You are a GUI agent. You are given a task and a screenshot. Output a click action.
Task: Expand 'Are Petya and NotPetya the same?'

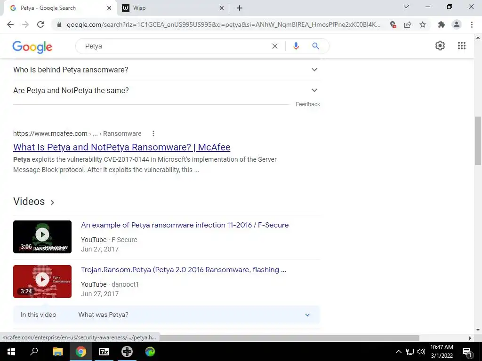[167, 91]
